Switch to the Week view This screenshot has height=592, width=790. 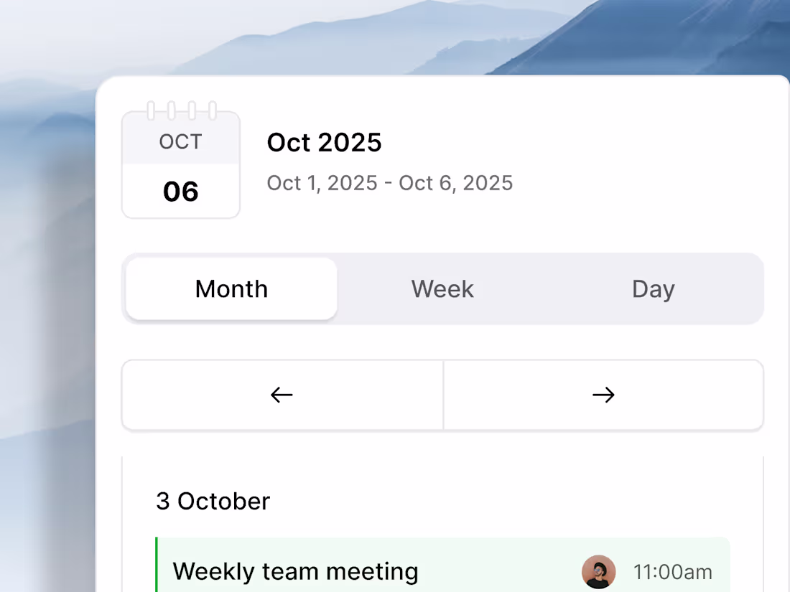[x=442, y=288]
